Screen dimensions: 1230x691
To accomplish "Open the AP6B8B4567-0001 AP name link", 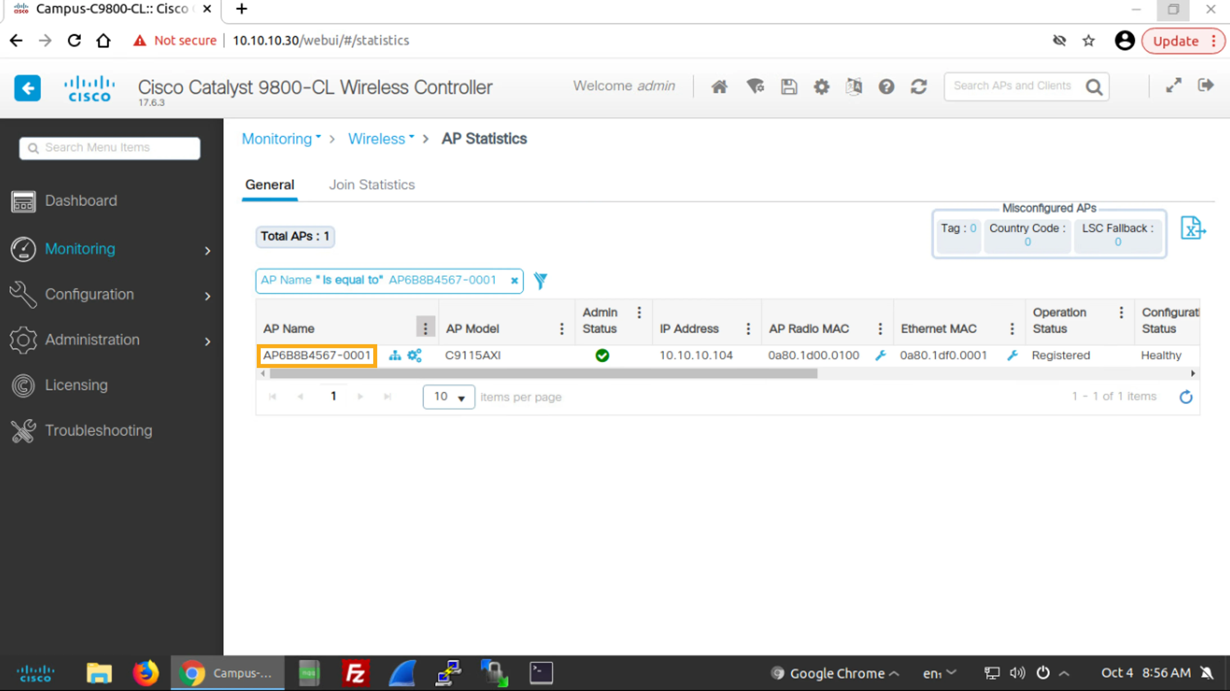I will pyautogui.click(x=317, y=355).
